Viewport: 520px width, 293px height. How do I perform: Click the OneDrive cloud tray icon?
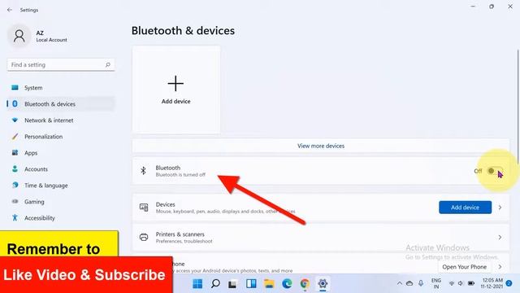[x=409, y=283]
